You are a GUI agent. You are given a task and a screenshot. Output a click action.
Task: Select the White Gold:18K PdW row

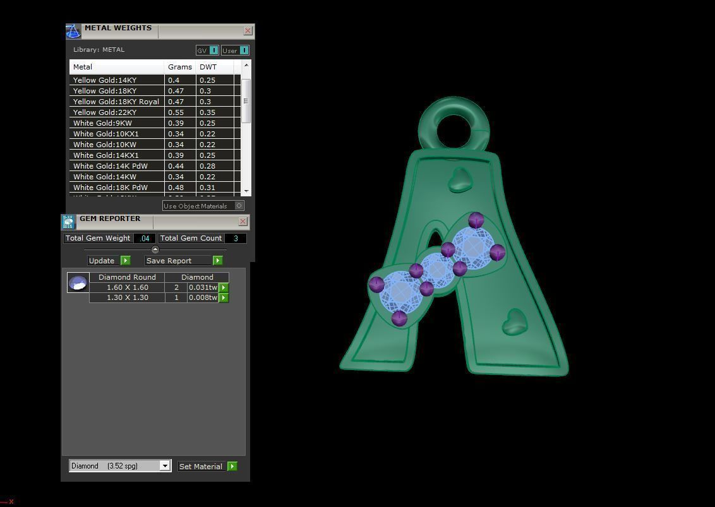[x=155, y=188]
